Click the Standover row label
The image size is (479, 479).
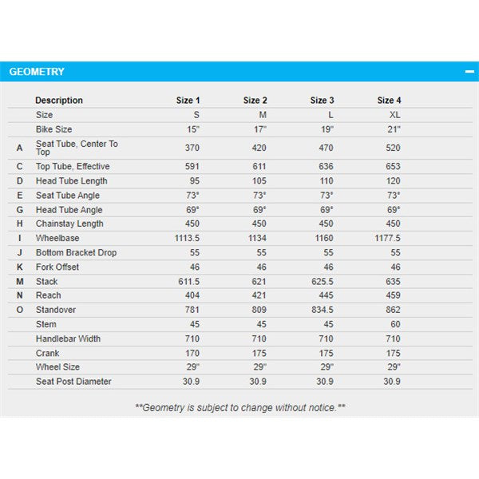tap(54, 311)
